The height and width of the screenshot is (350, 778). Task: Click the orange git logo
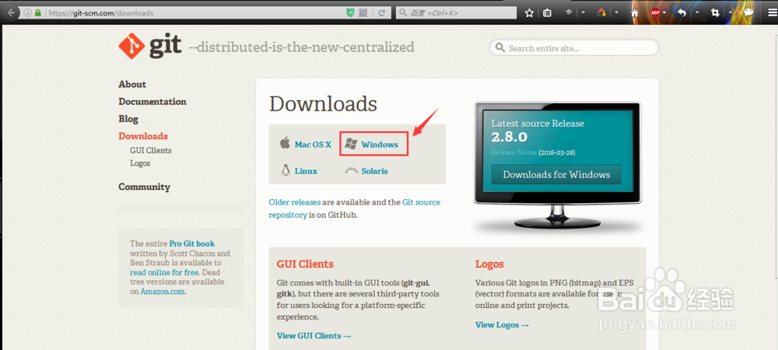pos(131,46)
